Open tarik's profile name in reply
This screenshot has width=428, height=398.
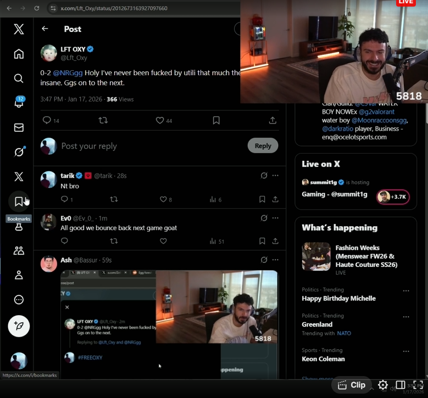point(68,176)
